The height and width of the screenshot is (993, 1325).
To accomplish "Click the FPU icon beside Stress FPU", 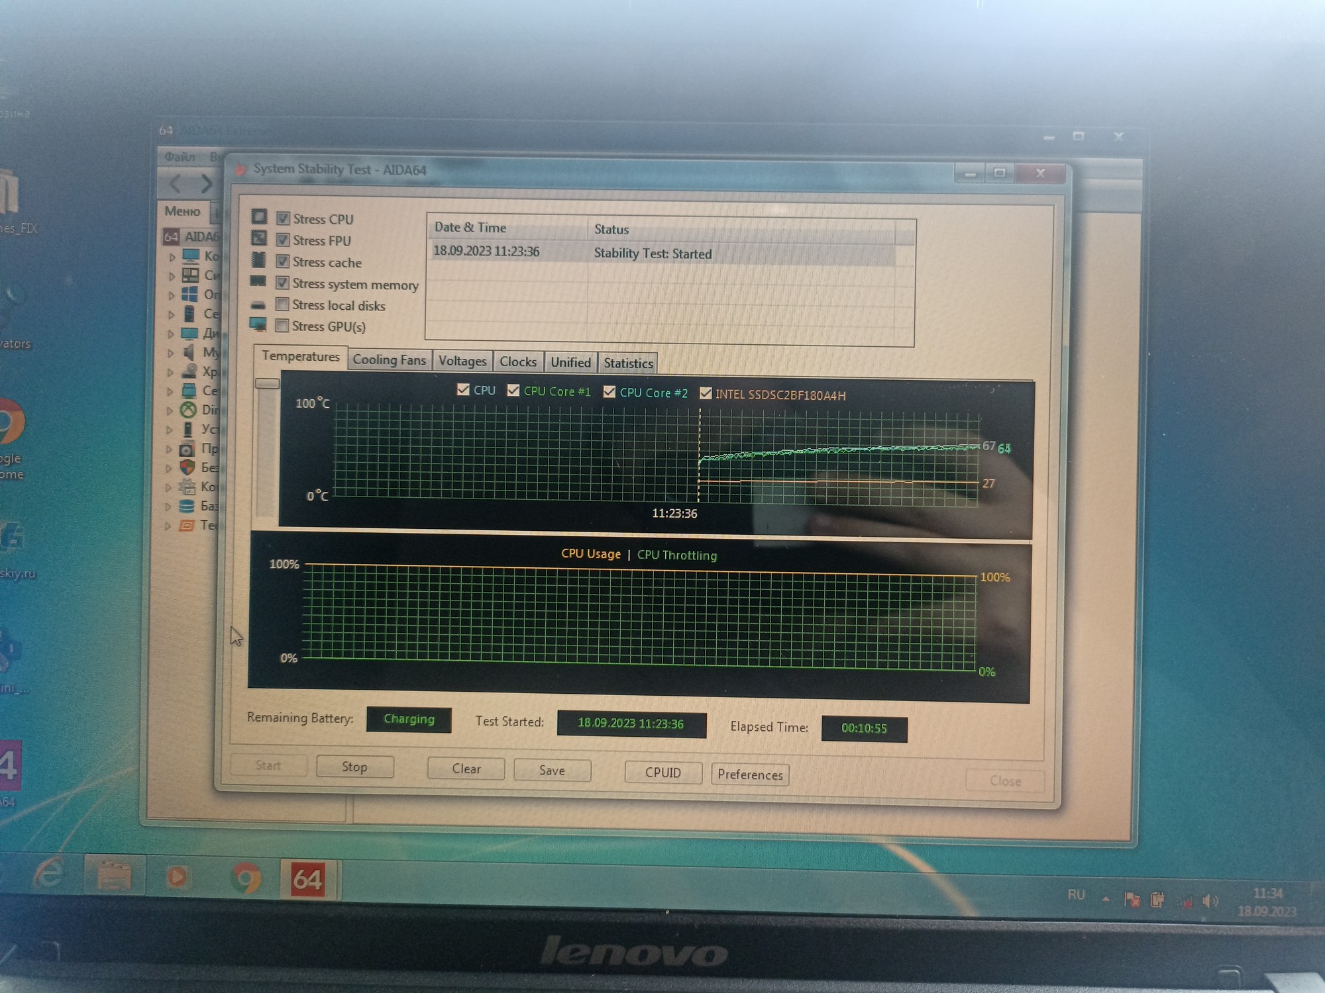I will [259, 238].
